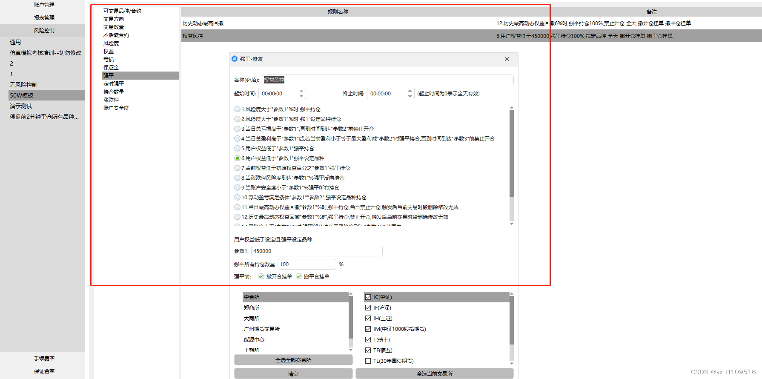The width and height of the screenshot is (762, 379).
Task: Select radio option 7.当前权益低于初始权益百分之
Action: pyautogui.click(x=237, y=168)
